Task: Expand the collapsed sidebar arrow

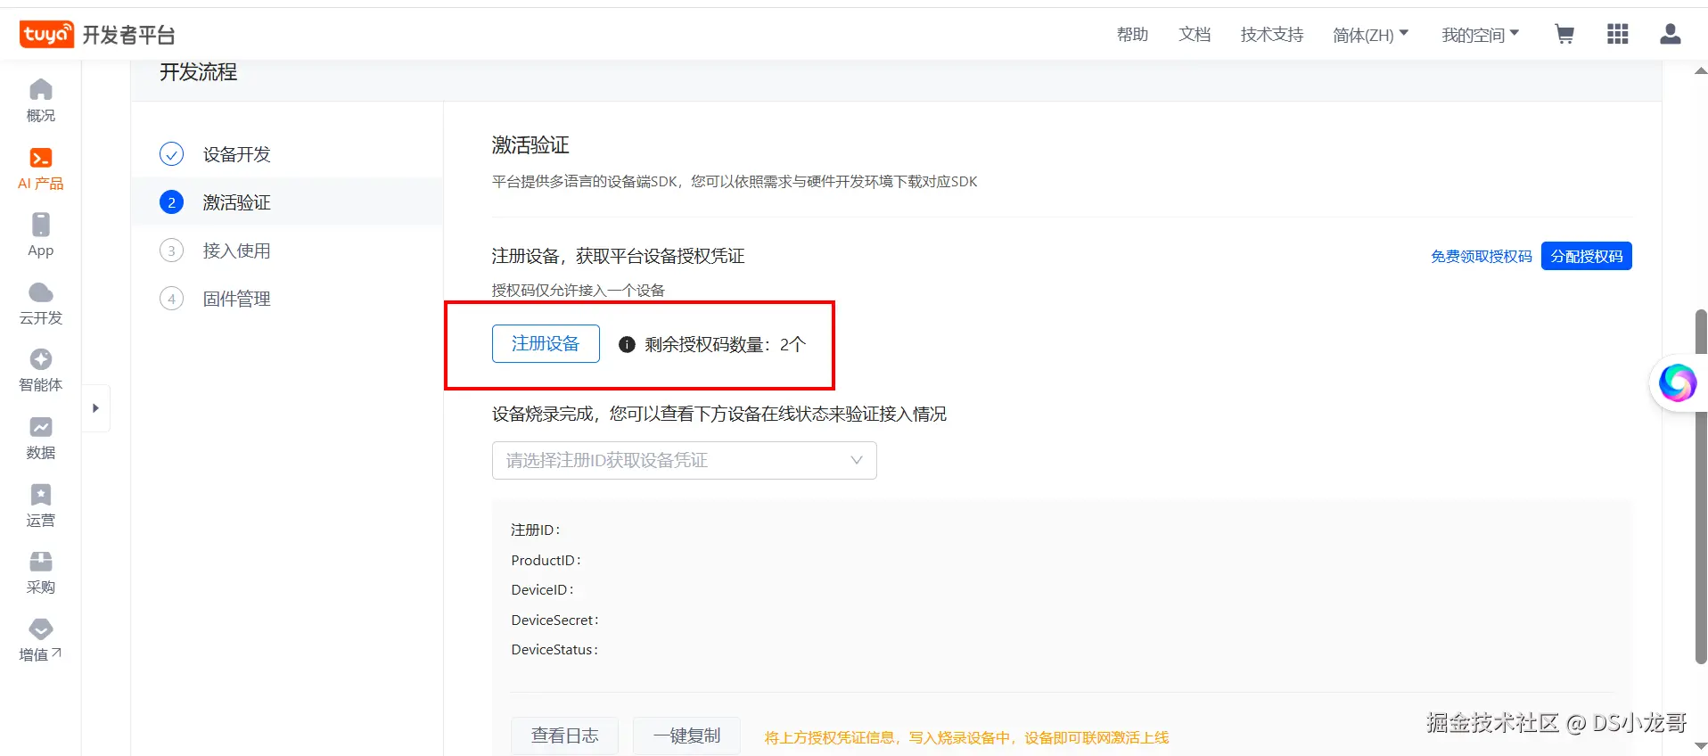Action: click(x=95, y=408)
